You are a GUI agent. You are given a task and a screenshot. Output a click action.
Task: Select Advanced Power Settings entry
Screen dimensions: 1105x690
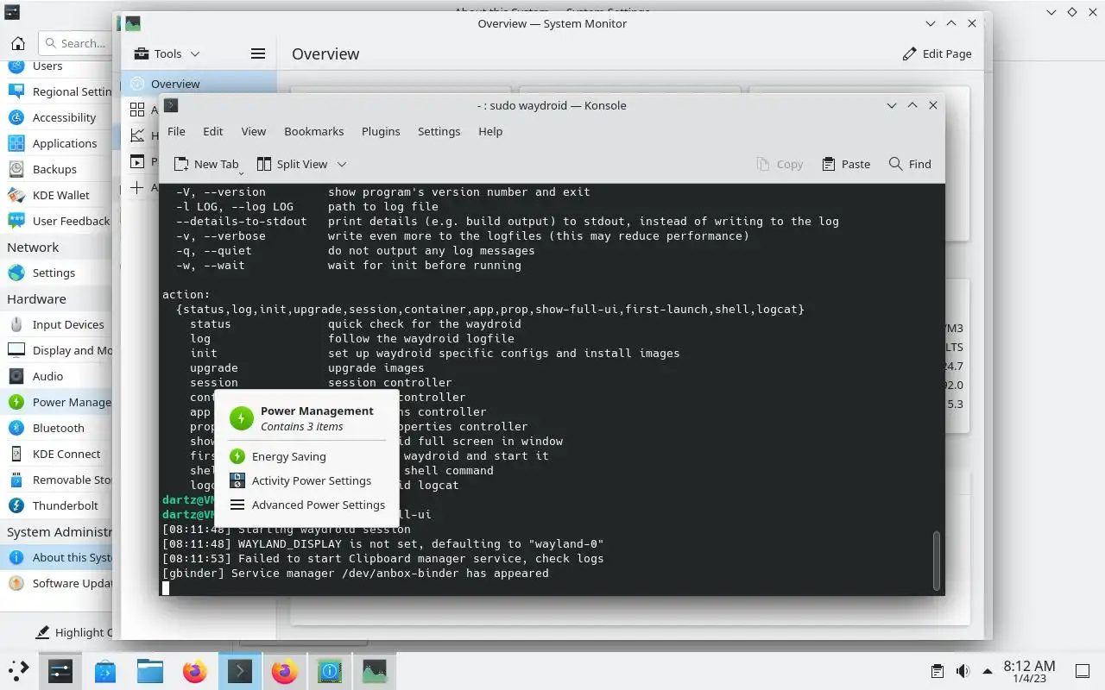tap(306, 505)
